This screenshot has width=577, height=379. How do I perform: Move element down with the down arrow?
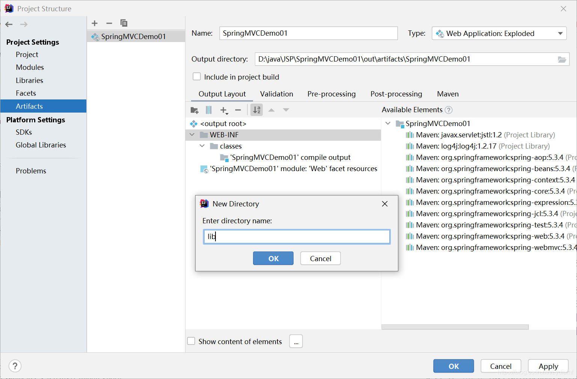click(286, 110)
